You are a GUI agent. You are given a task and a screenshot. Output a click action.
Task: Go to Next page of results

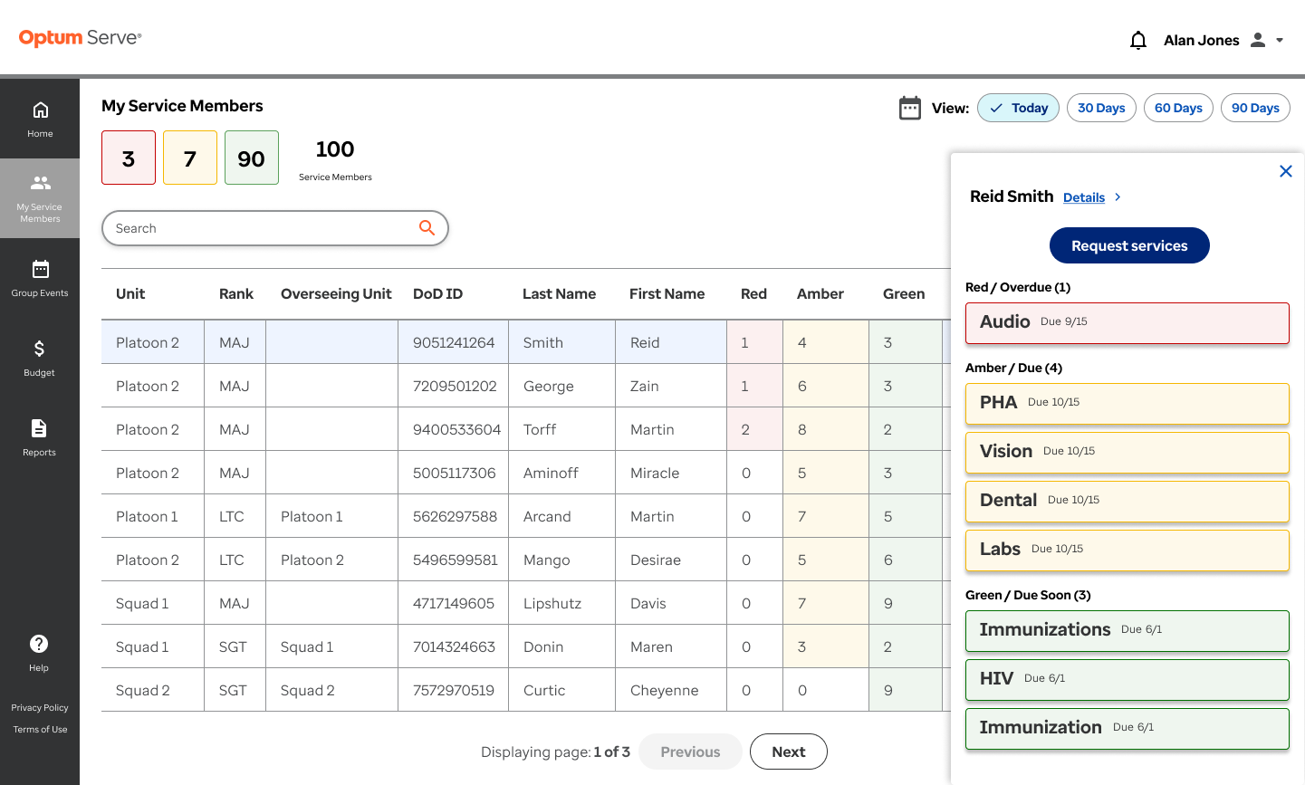[789, 751]
